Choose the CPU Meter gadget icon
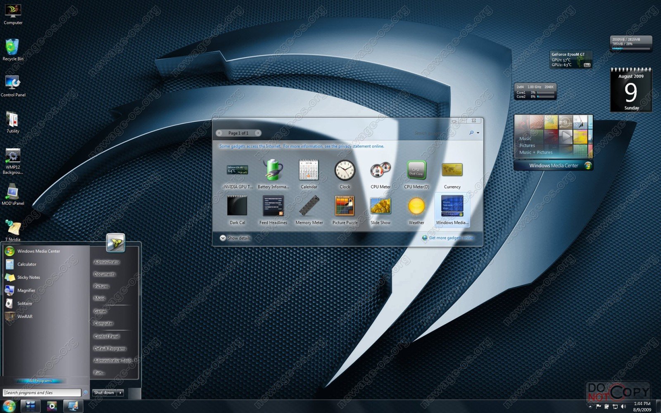This screenshot has width=661, height=413. 380,173
